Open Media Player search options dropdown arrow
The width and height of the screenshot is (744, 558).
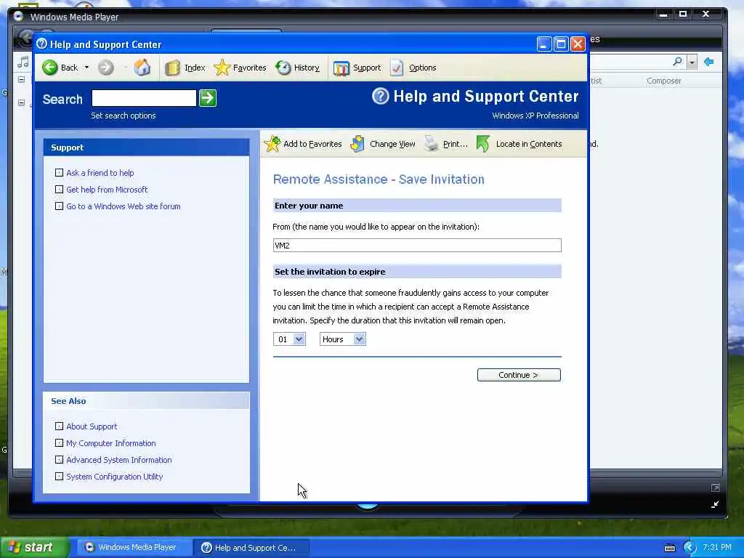click(x=692, y=62)
